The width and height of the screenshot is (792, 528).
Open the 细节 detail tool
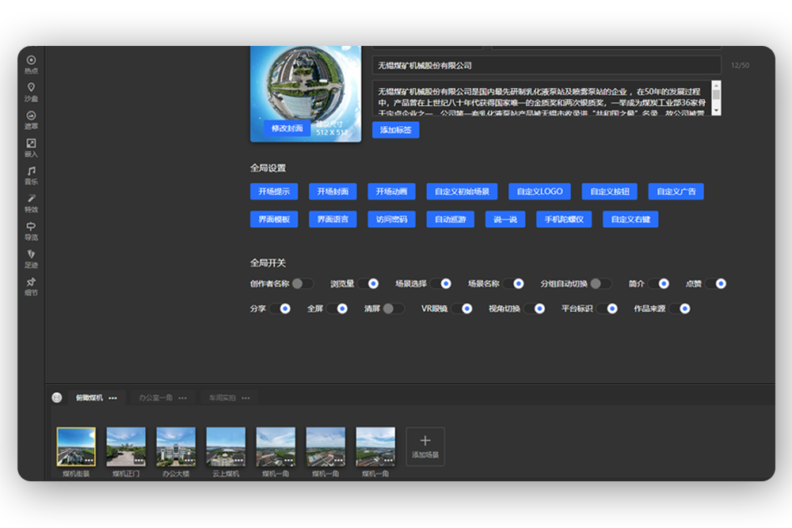coord(32,287)
